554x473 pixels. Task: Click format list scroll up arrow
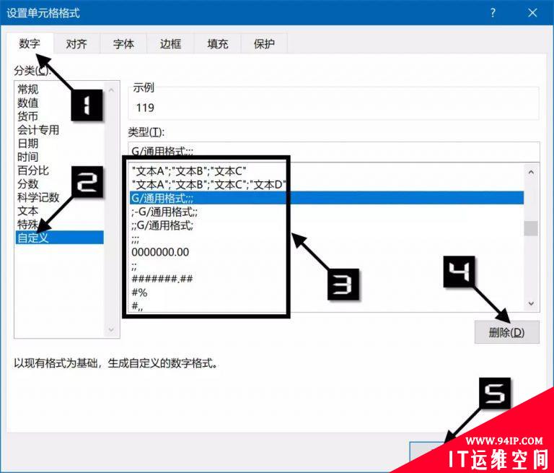531,173
